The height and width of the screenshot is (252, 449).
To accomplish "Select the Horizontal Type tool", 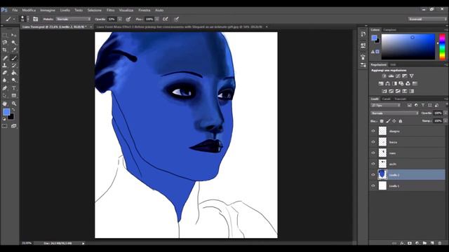I will point(14,88).
